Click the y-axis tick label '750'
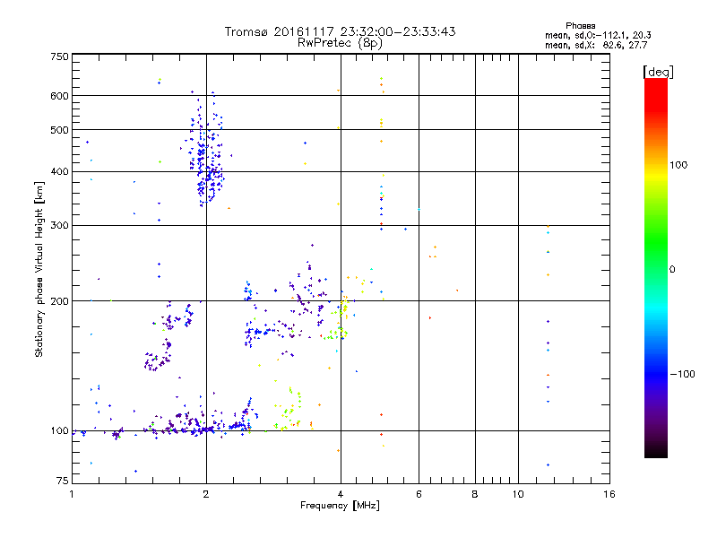This screenshot has width=717, height=538. click(x=60, y=56)
